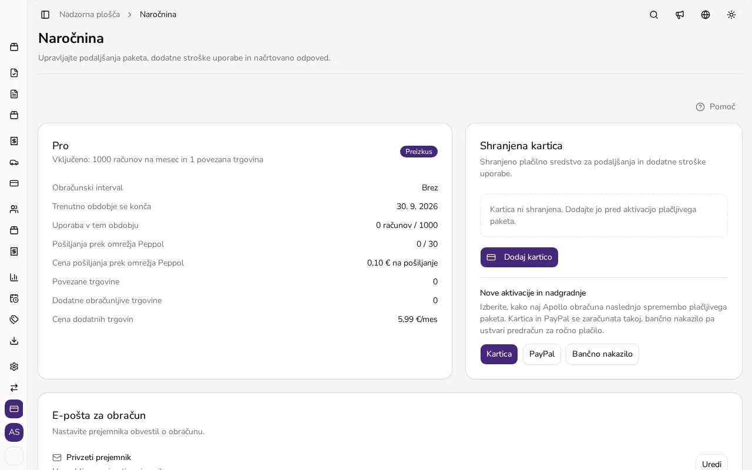Image resolution: width=752 pixels, height=470 pixels.
Task: Toggle the sidebar panel icon
Action: [x=45, y=15]
